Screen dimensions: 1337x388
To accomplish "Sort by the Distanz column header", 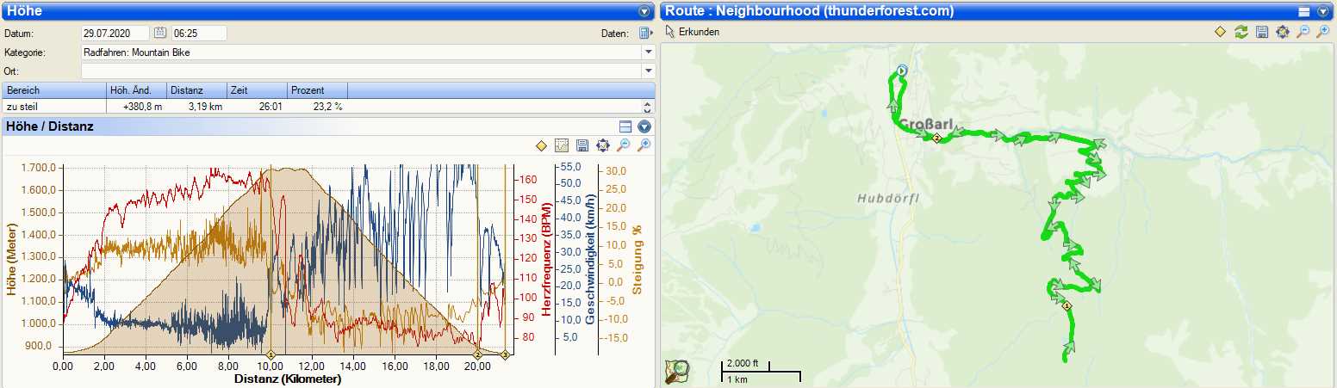I will click(x=196, y=90).
